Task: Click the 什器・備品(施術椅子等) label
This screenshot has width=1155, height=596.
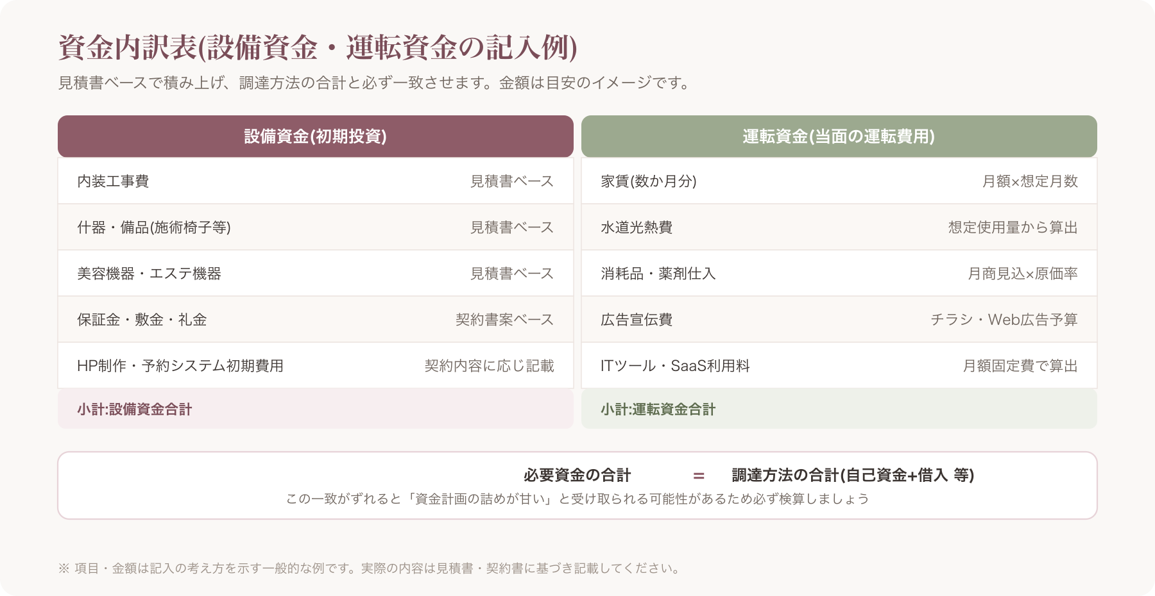Action: (x=154, y=228)
